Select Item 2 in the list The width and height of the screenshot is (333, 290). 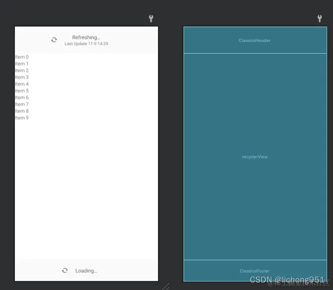pyautogui.click(x=22, y=71)
